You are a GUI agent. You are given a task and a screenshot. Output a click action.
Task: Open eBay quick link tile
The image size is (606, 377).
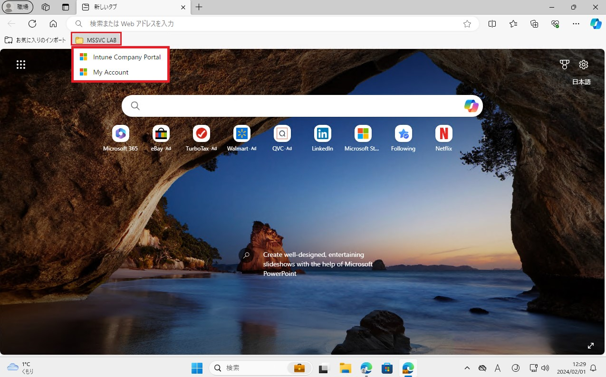[x=161, y=139]
